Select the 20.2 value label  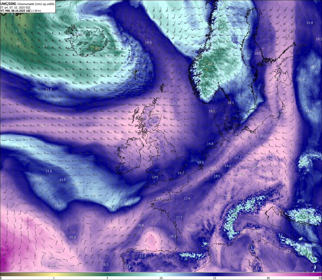tap(279, 115)
